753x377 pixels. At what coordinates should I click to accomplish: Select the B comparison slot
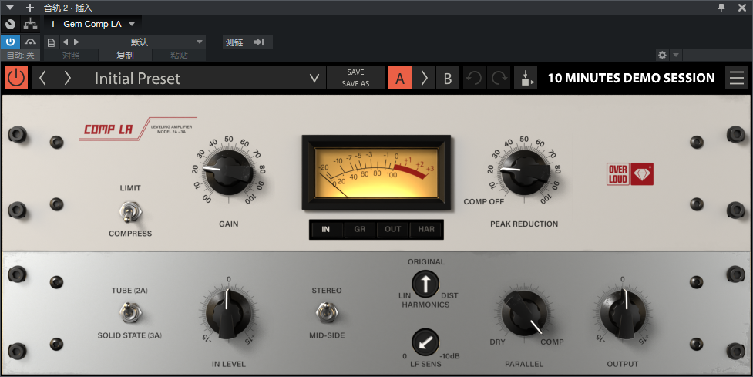pyautogui.click(x=448, y=78)
